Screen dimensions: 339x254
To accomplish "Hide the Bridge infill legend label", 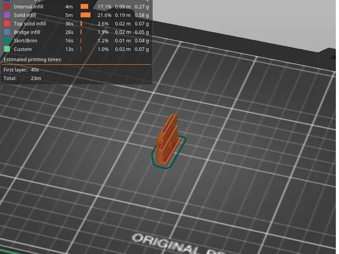I will click(27, 32).
